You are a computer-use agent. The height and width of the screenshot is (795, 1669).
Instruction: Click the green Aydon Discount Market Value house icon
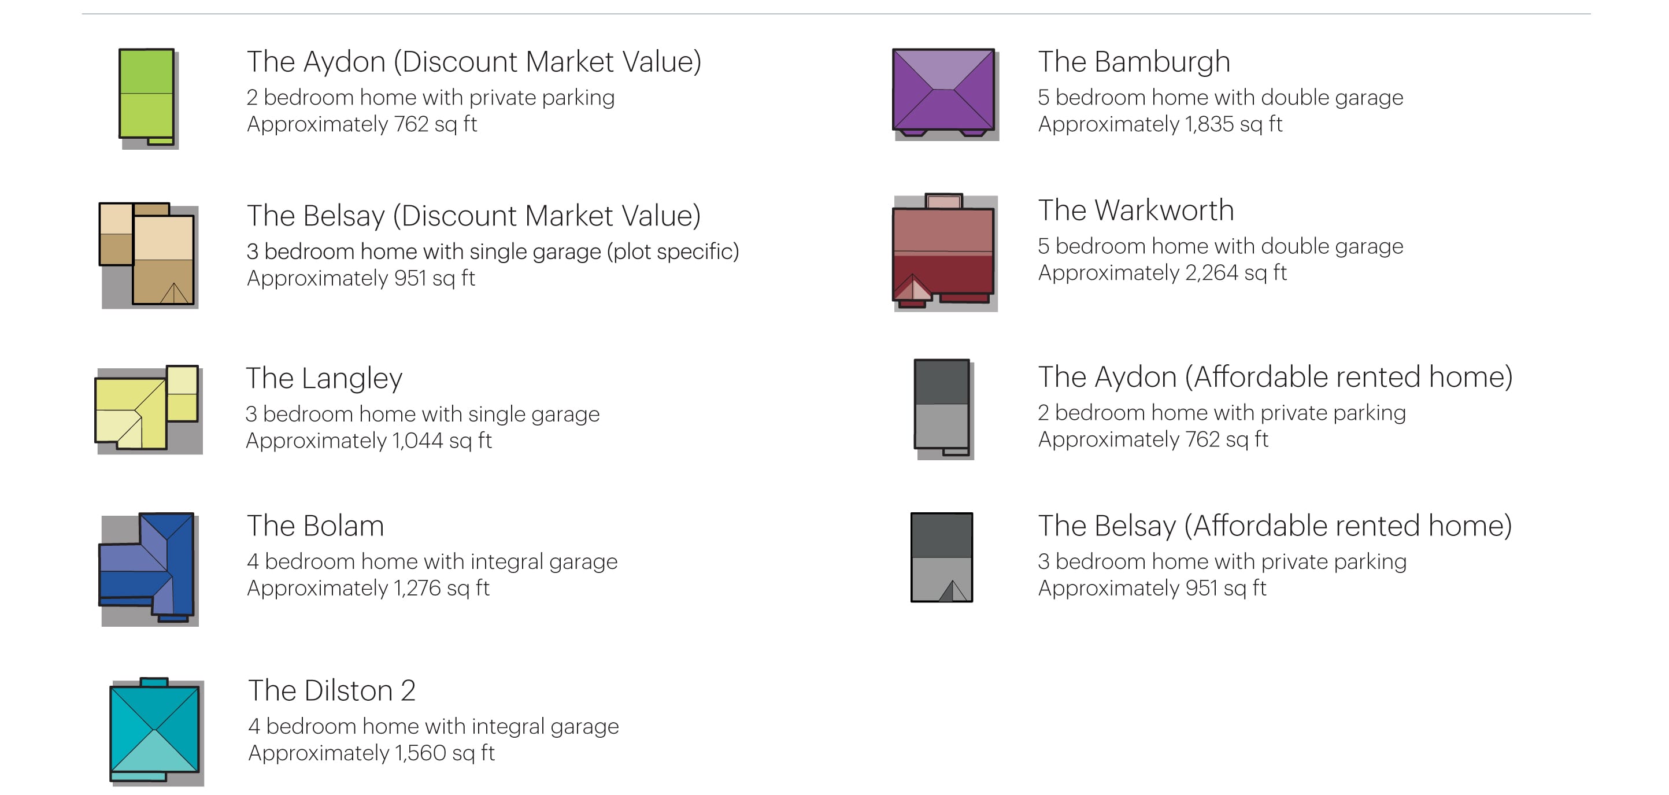coord(147,96)
